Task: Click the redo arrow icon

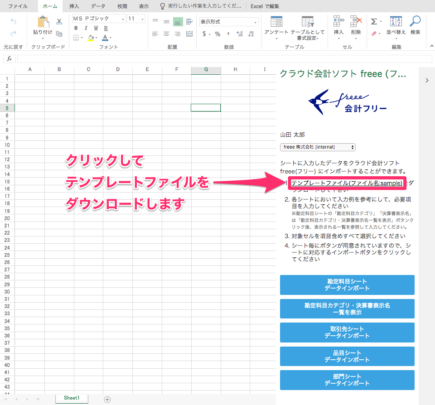Action: 13,34
